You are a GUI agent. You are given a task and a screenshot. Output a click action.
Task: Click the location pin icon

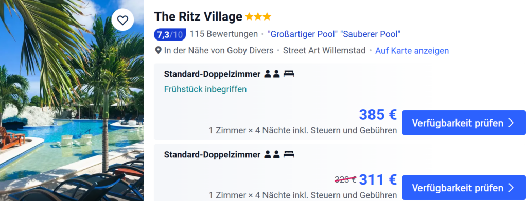(x=158, y=51)
